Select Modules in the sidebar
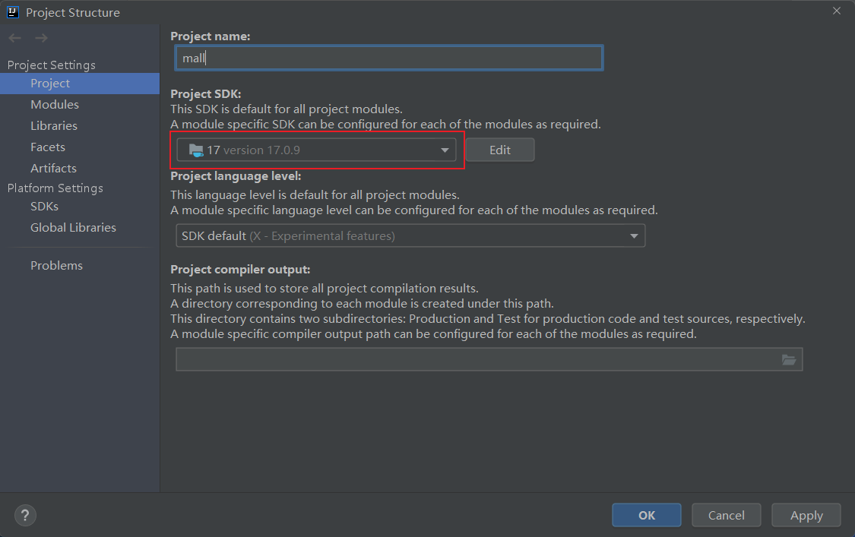This screenshot has height=537, width=855. coord(55,105)
